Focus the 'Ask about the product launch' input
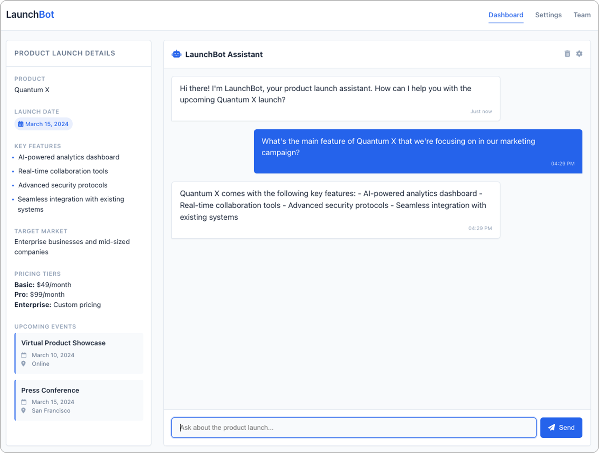599x453 pixels. coord(354,428)
